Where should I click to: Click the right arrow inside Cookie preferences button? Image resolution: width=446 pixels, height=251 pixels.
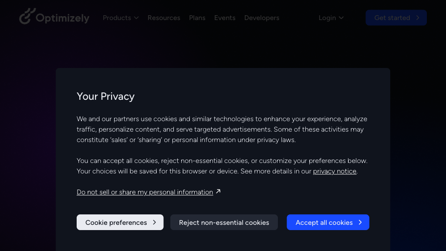pyautogui.click(x=155, y=222)
